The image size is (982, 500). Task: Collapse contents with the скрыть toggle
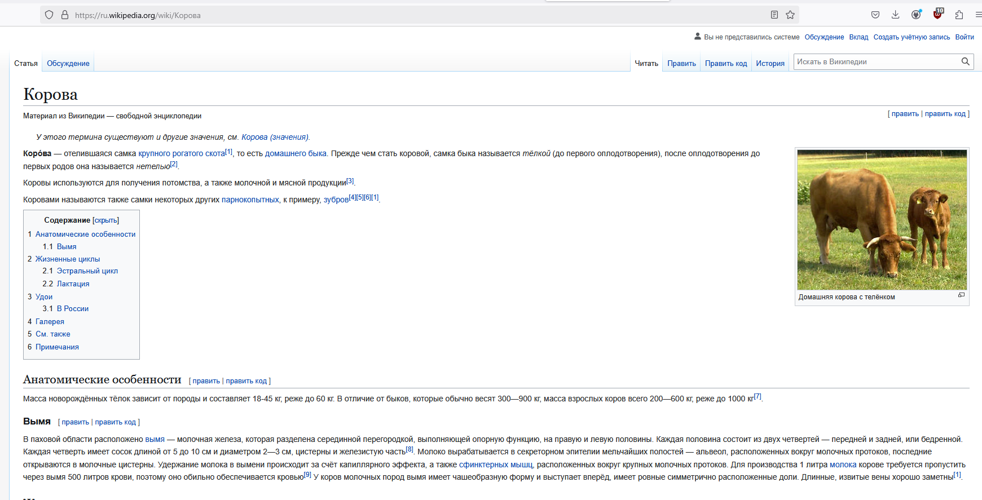[106, 220]
